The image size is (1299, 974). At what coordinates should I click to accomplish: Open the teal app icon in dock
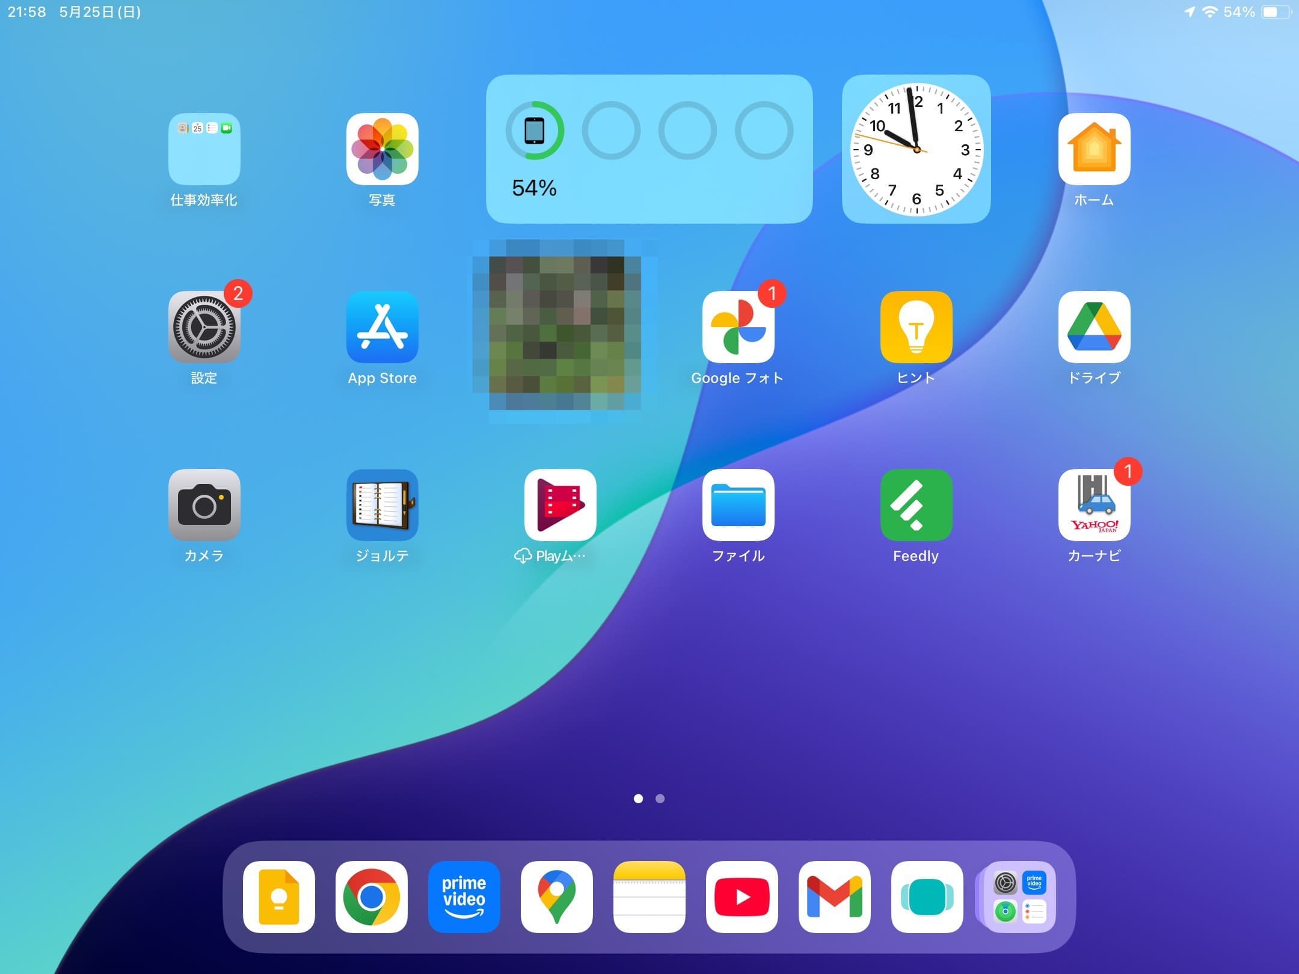tap(927, 897)
